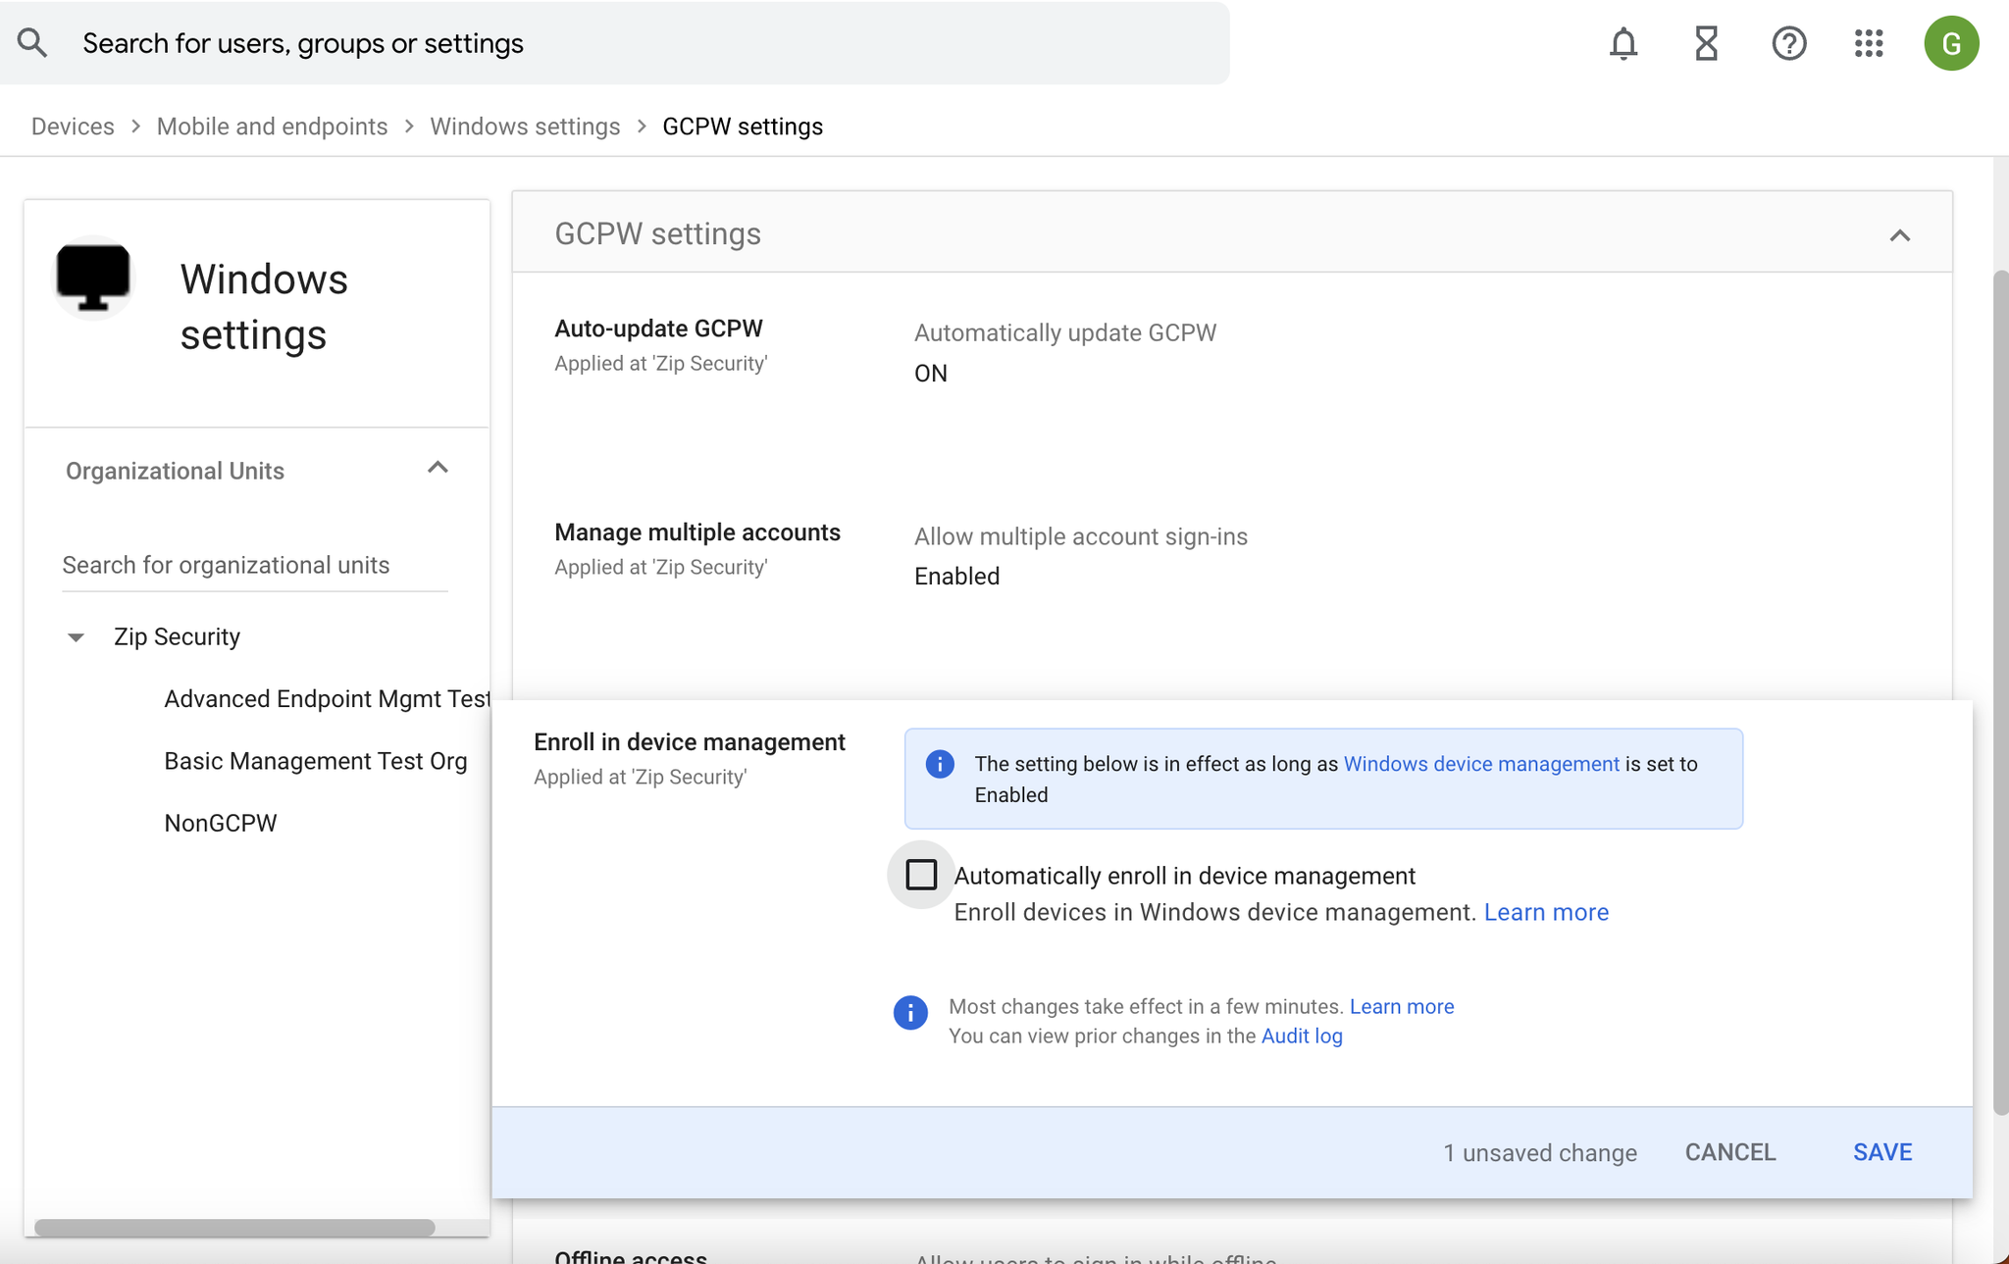Open the Google apps grid
The height and width of the screenshot is (1264, 2009).
click(x=1869, y=43)
